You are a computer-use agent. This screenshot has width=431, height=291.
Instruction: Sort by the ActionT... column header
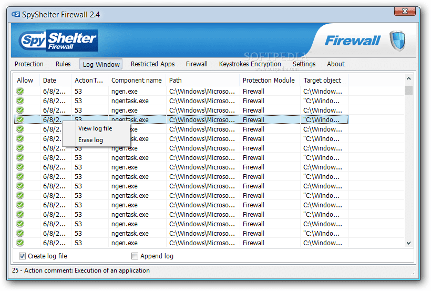pos(89,80)
